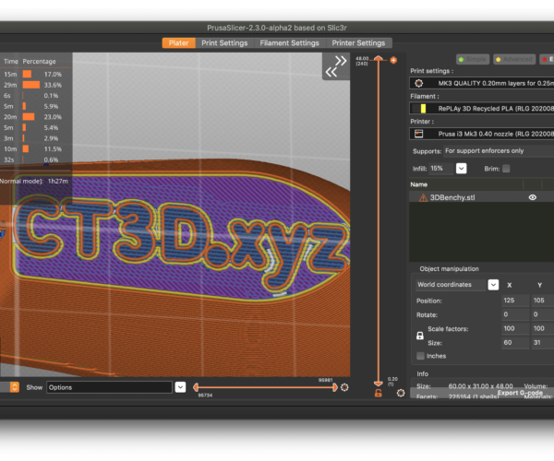This screenshot has width=554, height=461.
Task: Click the 23.0% legend row
Action: pyautogui.click(x=35, y=117)
